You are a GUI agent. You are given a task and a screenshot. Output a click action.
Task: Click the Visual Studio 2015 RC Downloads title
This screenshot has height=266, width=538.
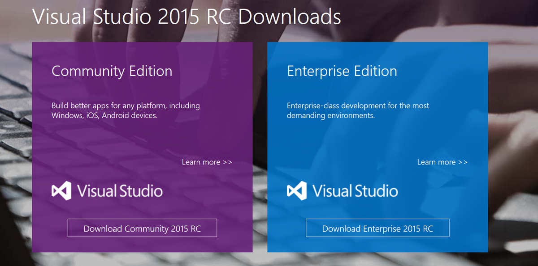187,17
